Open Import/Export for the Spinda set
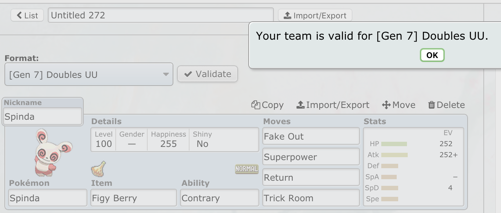This screenshot has width=501, height=213. point(333,105)
